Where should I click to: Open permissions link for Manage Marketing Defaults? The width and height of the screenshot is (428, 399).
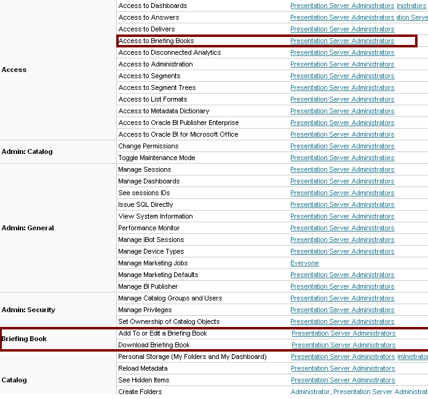[343, 275]
